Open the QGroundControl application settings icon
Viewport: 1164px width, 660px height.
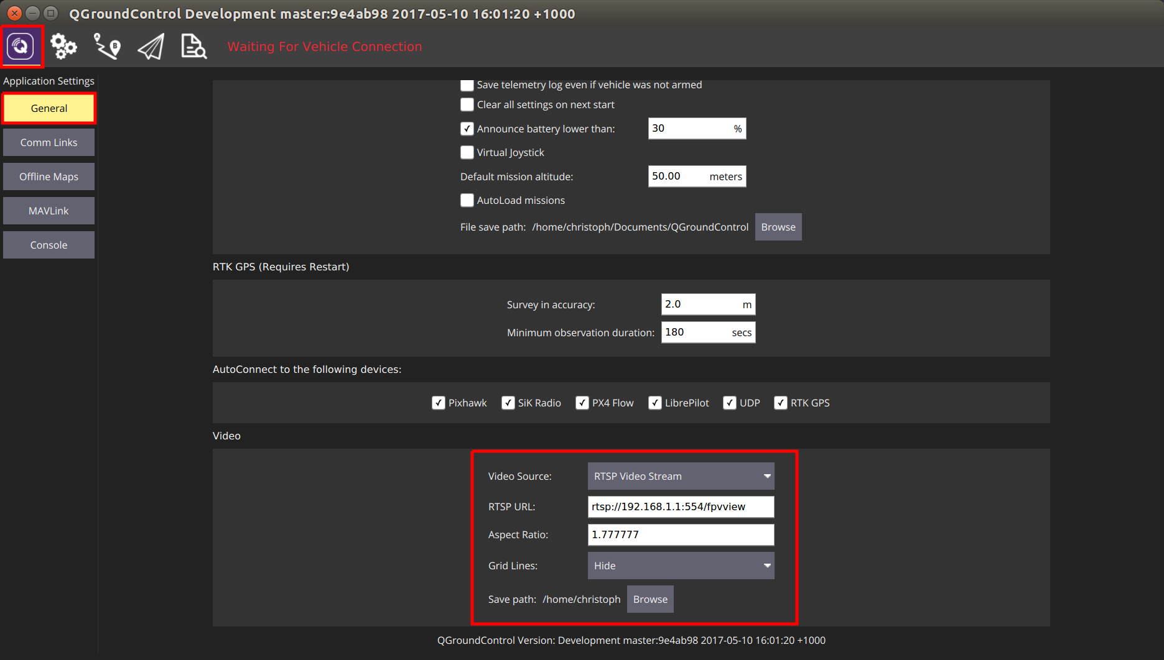tap(21, 46)
